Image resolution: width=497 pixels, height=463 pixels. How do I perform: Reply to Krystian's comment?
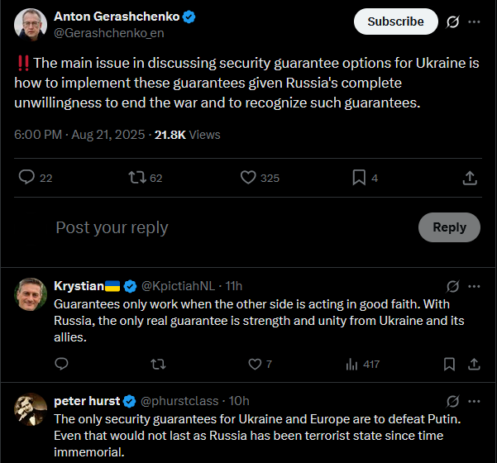61,364
